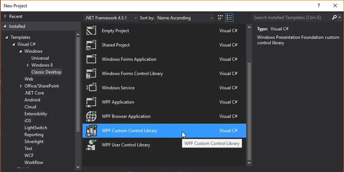
Task: Expand the Office/SharePoint tree node
Action: [x=21, y=86]
